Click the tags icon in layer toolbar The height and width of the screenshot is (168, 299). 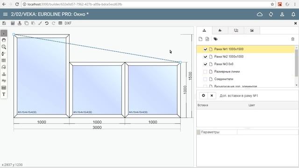point(215,39)
